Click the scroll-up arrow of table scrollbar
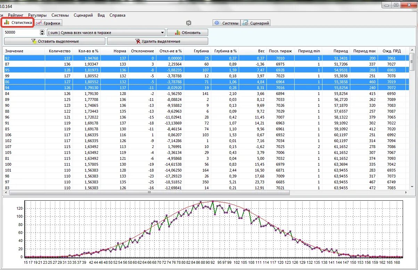Image resolution: width=418 pixels, height=270 pixels. [x=412, y=50]
